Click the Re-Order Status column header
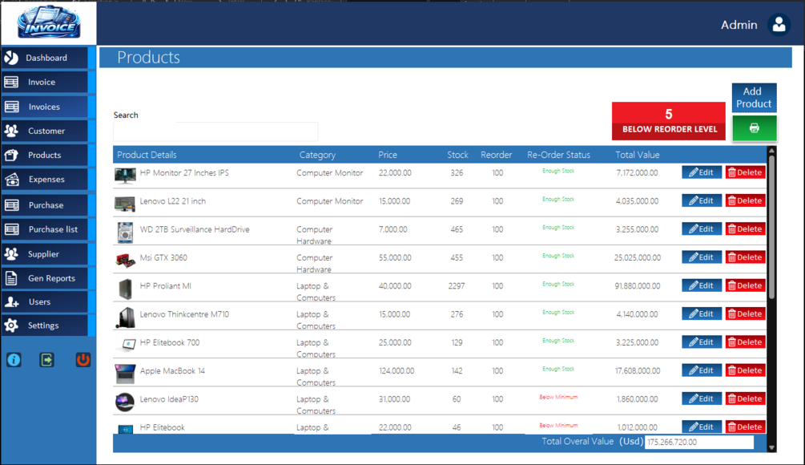The width and height of the screenshot is (805, 465). (x=558, y=155)
